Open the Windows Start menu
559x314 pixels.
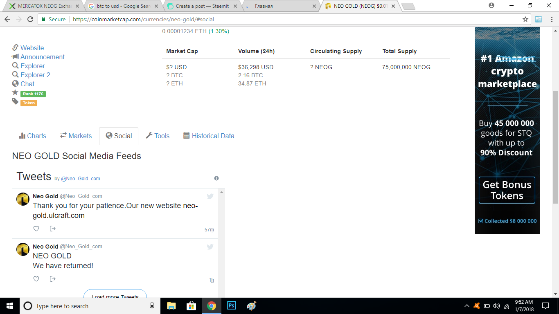pyautogui.click(x=9, y=306)
